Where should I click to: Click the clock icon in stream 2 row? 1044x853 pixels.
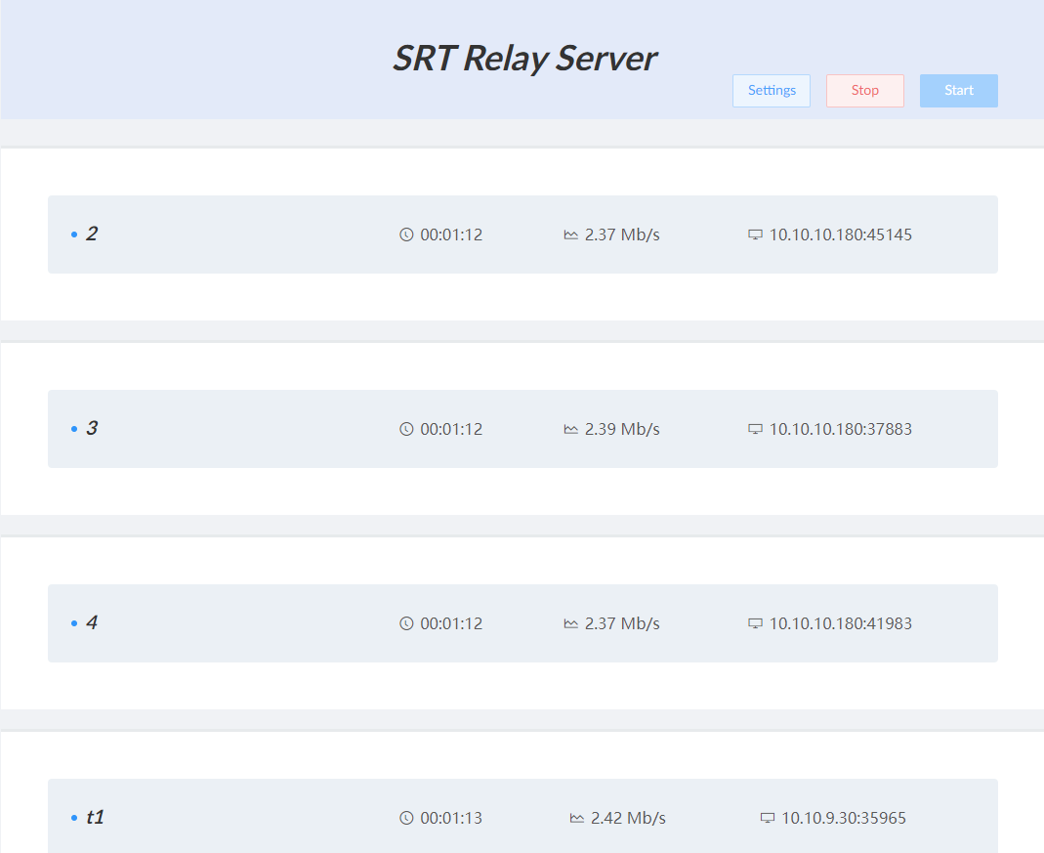(406, 235)
